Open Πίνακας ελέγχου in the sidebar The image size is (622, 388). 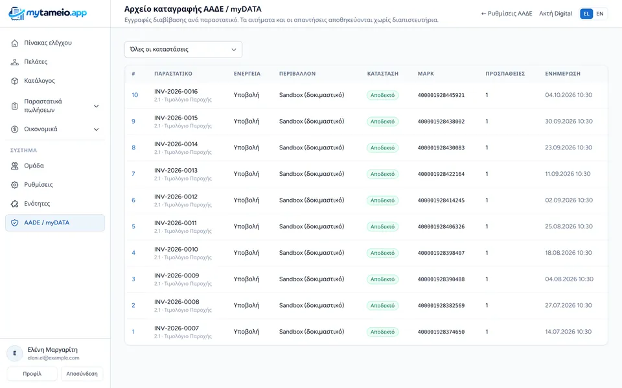[54, 43]
